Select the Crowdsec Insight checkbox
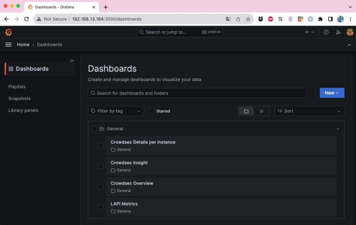The image size is (356, 225). pyautogui.click(x=100, y=166)
